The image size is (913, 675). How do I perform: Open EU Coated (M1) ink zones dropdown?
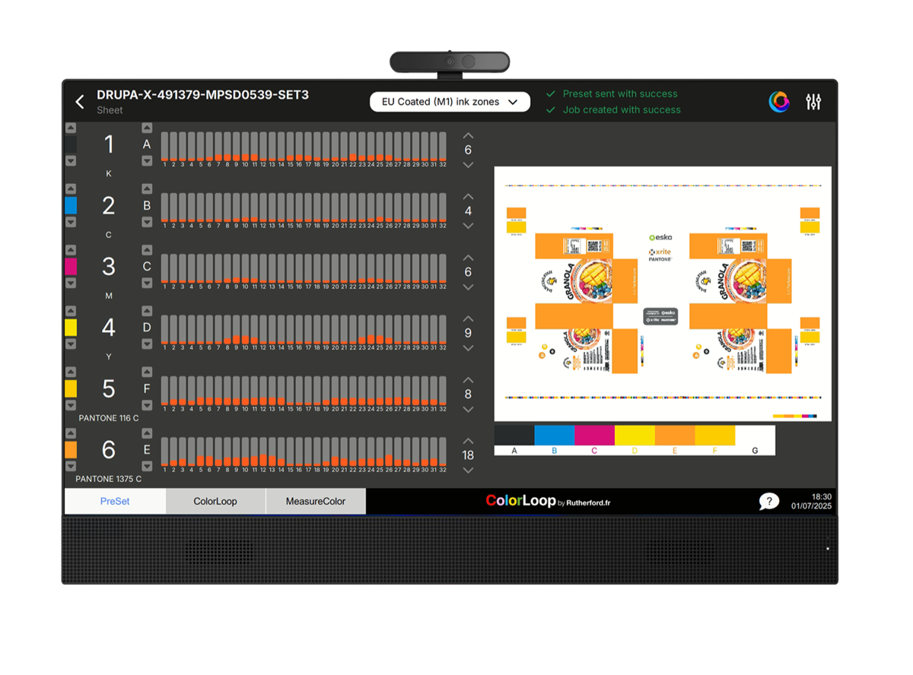(x=450, y=102)
